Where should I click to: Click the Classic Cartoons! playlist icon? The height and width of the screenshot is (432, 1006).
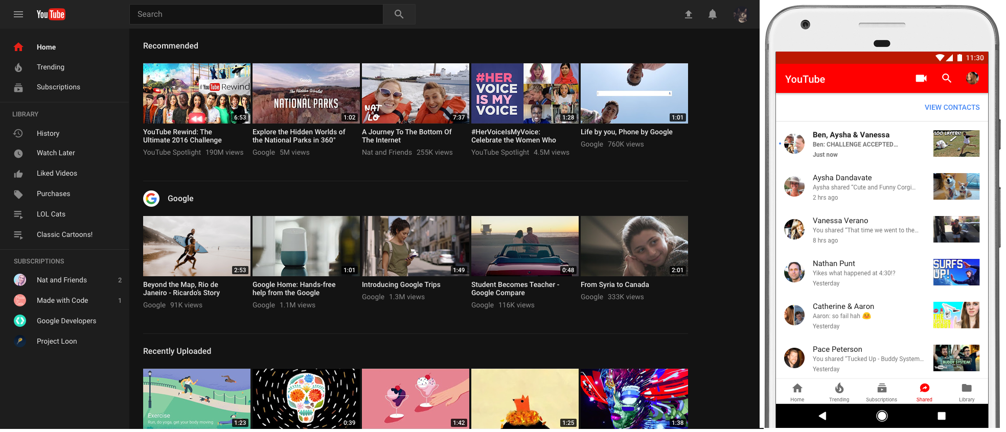(x=18, y=235)
